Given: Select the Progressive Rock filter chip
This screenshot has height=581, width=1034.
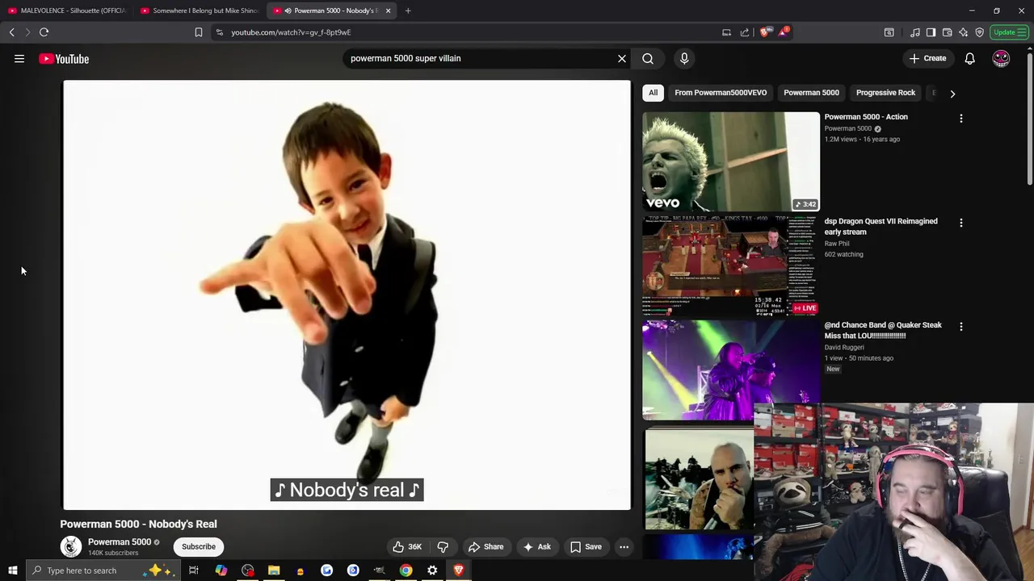Looking at the screenshot, I should [885, 93].
